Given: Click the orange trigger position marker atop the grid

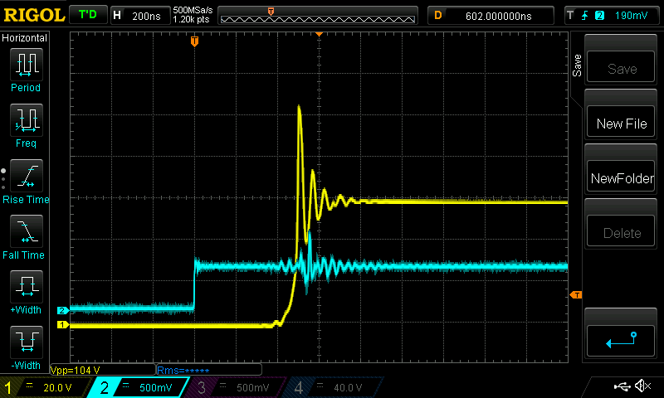Looking at the screenshot, I should [x=194, y=41].
